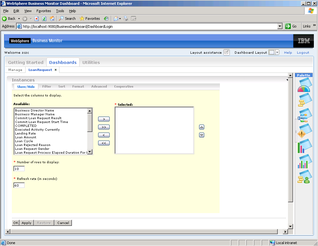Click the Edit page icon in the toolbar
This screenshot has width=318, height=246.
coord(134,19)
